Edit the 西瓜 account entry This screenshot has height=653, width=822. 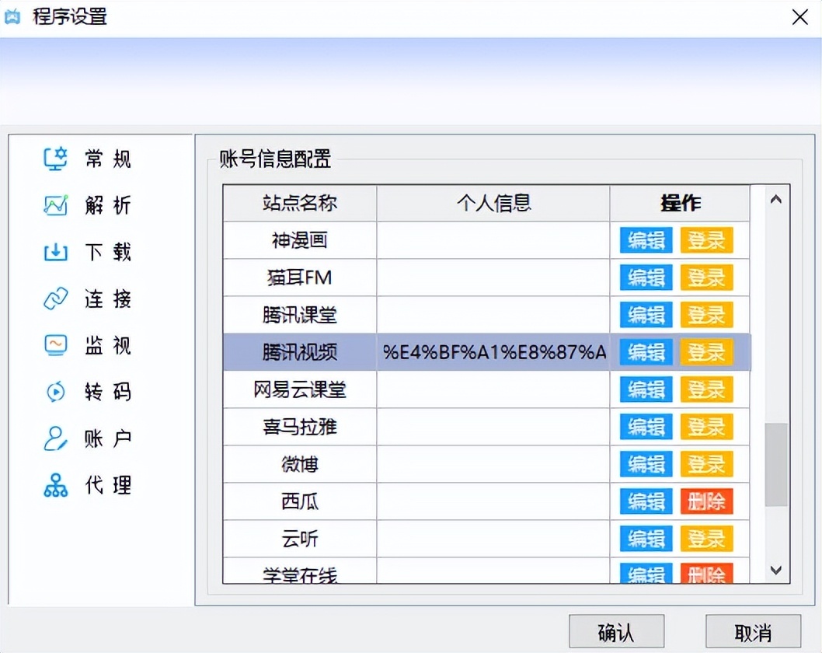point(646,501)
